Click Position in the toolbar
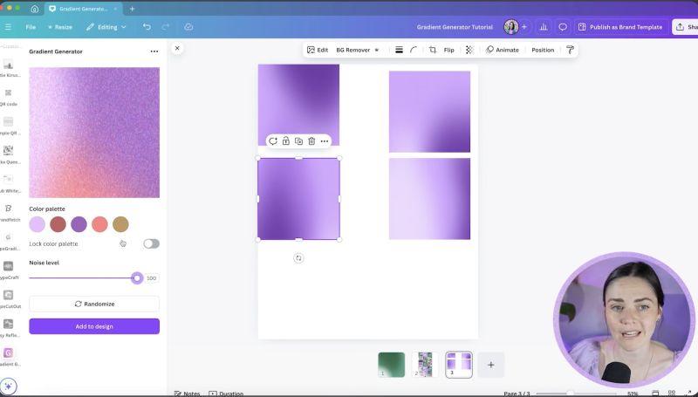Viewport: 698px width, 397px height. point(543,50)
